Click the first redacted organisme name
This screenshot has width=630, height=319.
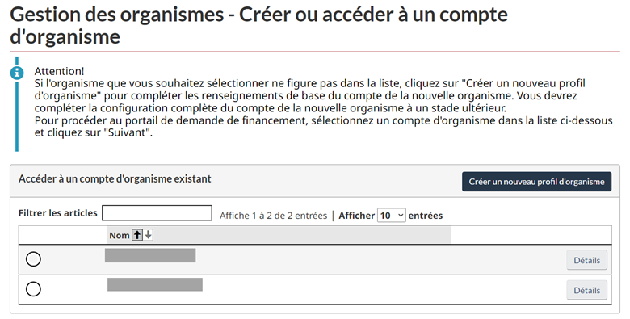(150, 255)
